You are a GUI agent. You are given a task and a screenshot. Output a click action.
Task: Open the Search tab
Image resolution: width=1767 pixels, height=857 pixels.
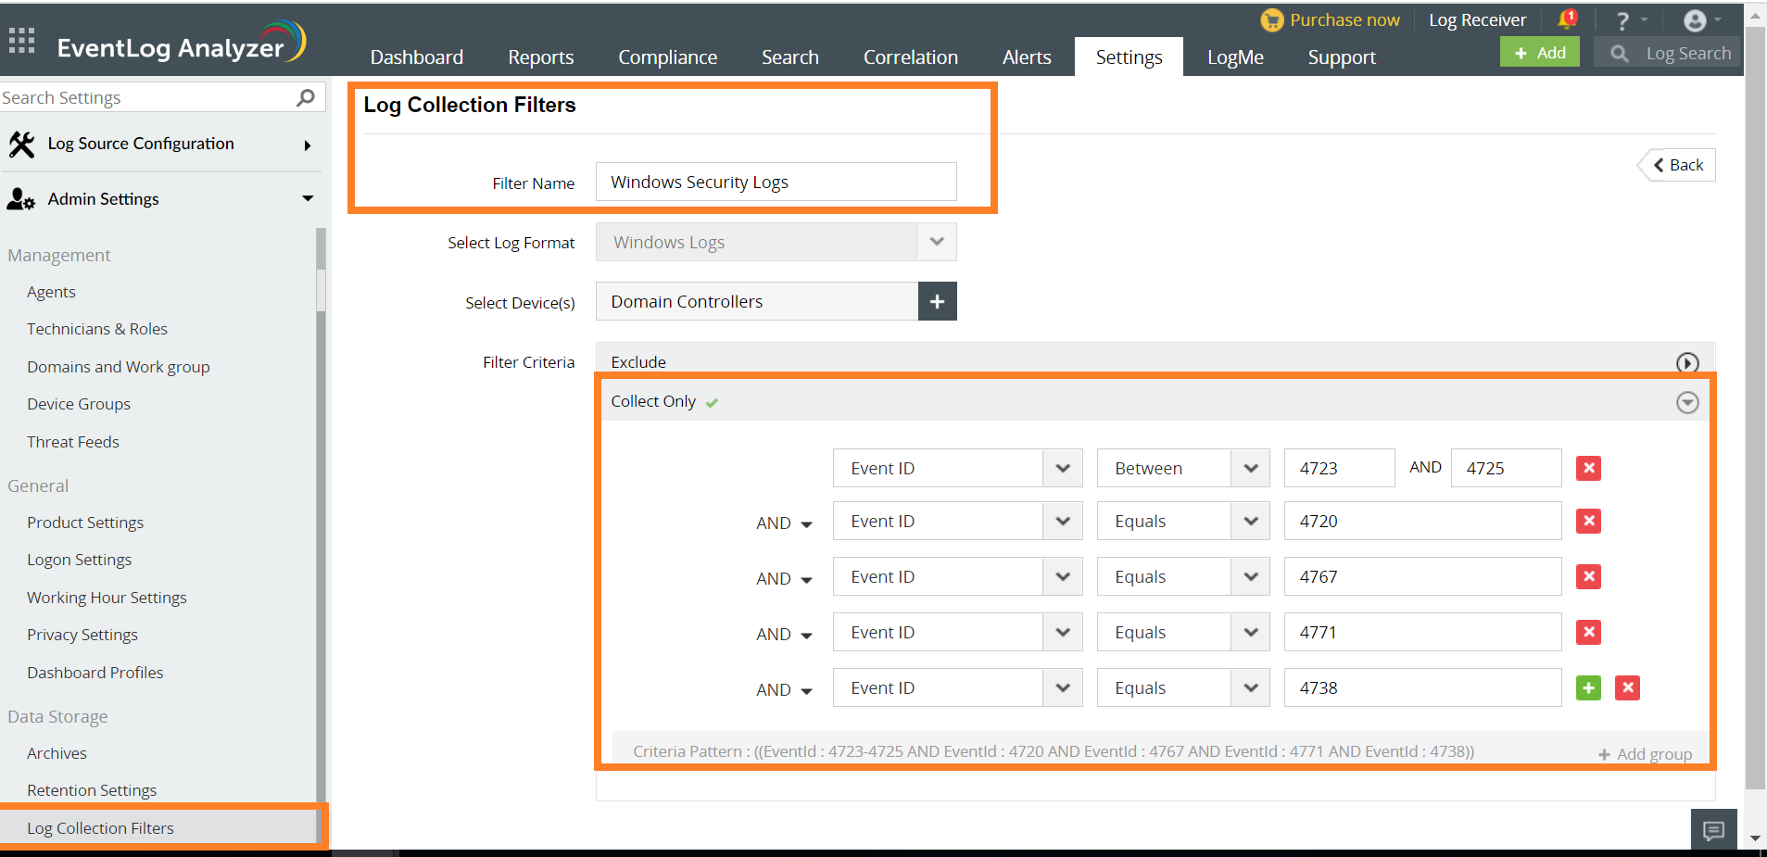pyautogui.click(x=790, y=57)
